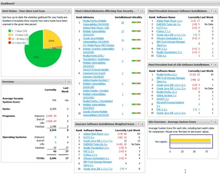Click End-of-Life programs value (+64) 64
220x174 pixels.
[x=51, y=121]
